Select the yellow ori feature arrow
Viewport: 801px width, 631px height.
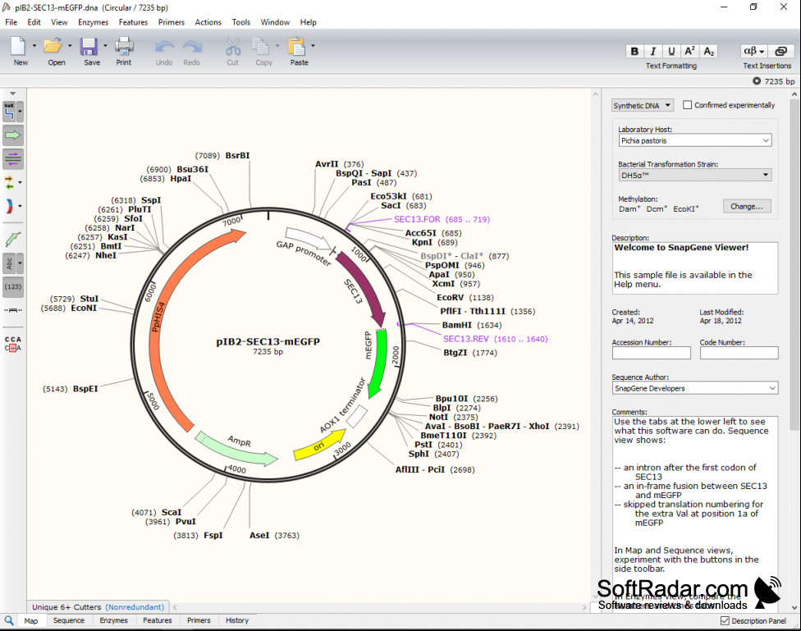point(320,445)
